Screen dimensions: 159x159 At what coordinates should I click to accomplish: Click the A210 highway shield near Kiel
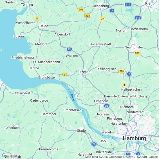[x=128, y=5]
